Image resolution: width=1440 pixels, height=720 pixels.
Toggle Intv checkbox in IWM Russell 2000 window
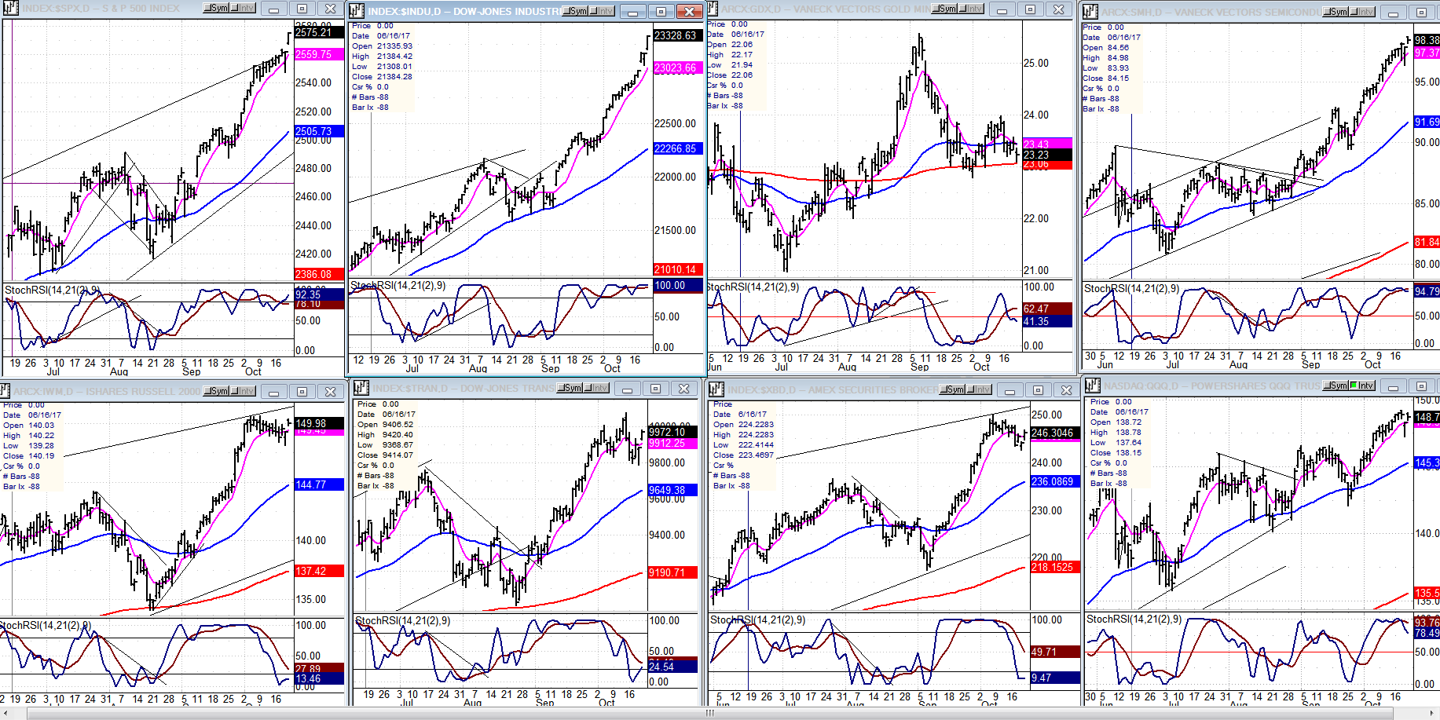[243, 390]
